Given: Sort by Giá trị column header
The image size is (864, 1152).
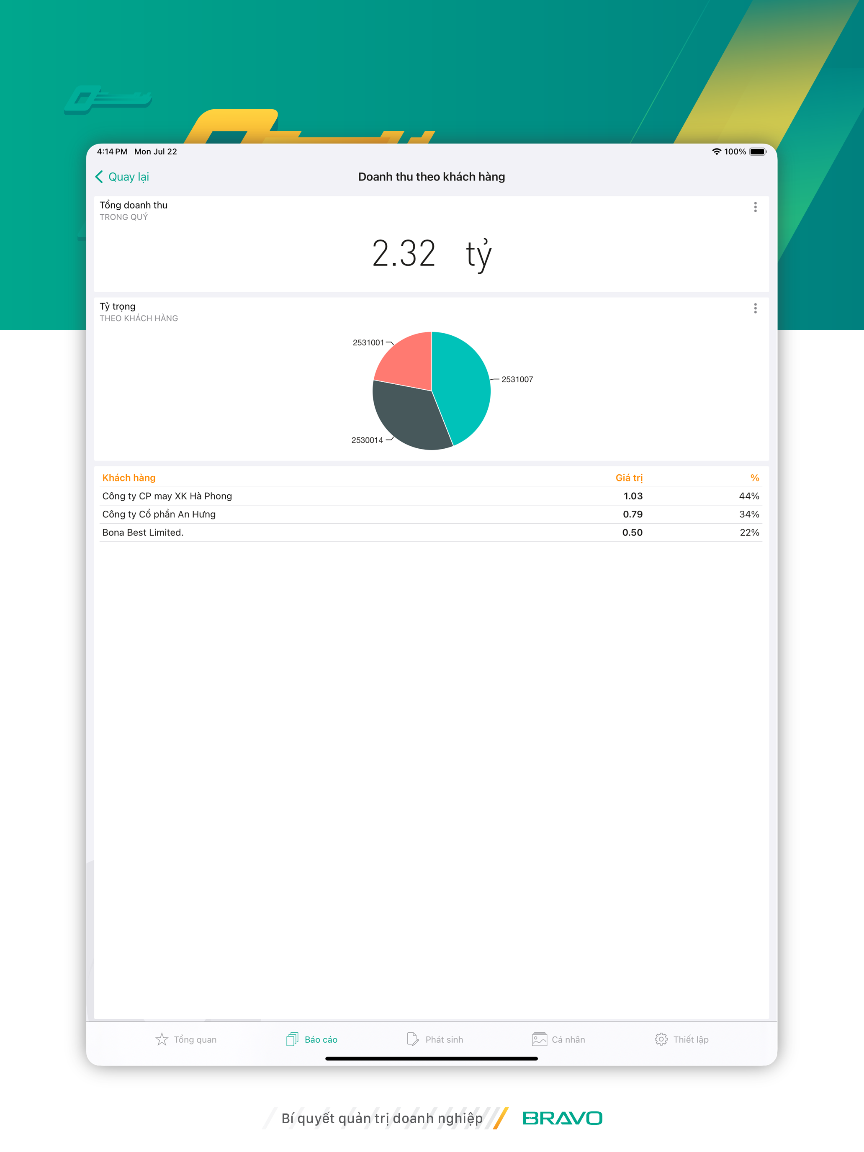Looking at the screenshot, I should pyautogui.click(x=629, y=478).
